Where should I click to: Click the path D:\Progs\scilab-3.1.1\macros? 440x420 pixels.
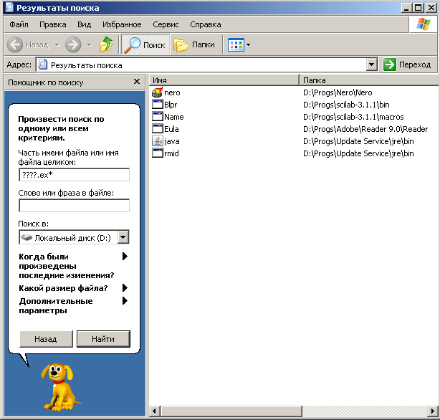[x=353, y=117]
